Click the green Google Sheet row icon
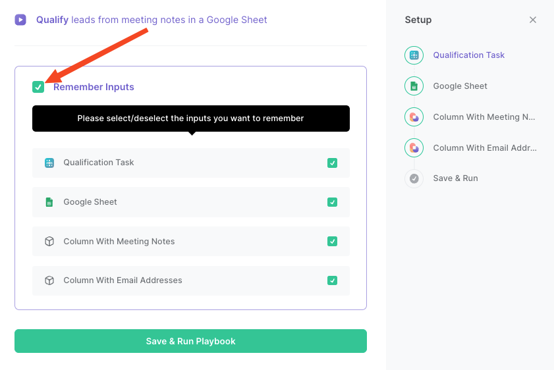This screenshot has width=554, height=370. click(x=49, y=202)
